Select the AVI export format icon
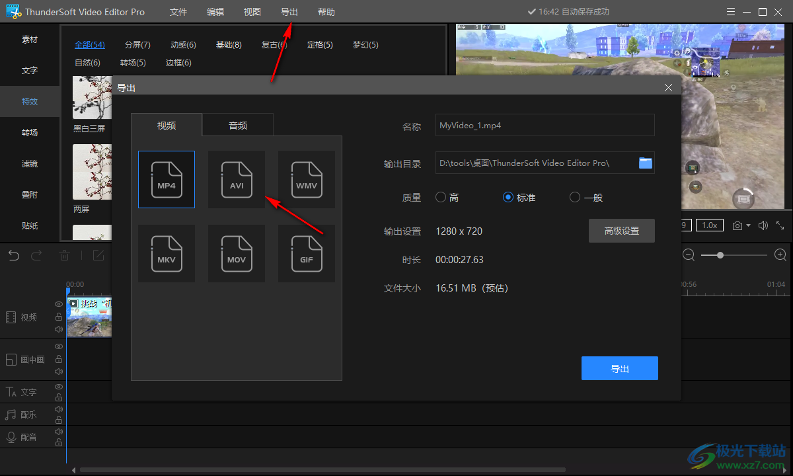This screenshot has height=476, width=793. [x=237, y=180]
